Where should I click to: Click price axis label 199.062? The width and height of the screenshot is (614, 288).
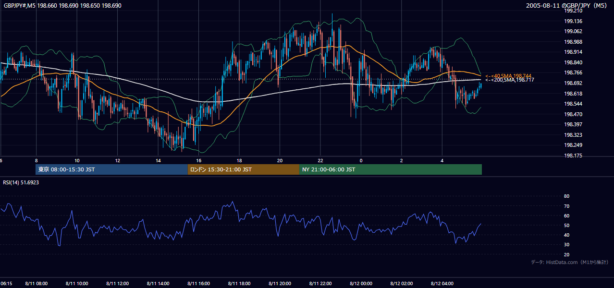tap(573, 31)
